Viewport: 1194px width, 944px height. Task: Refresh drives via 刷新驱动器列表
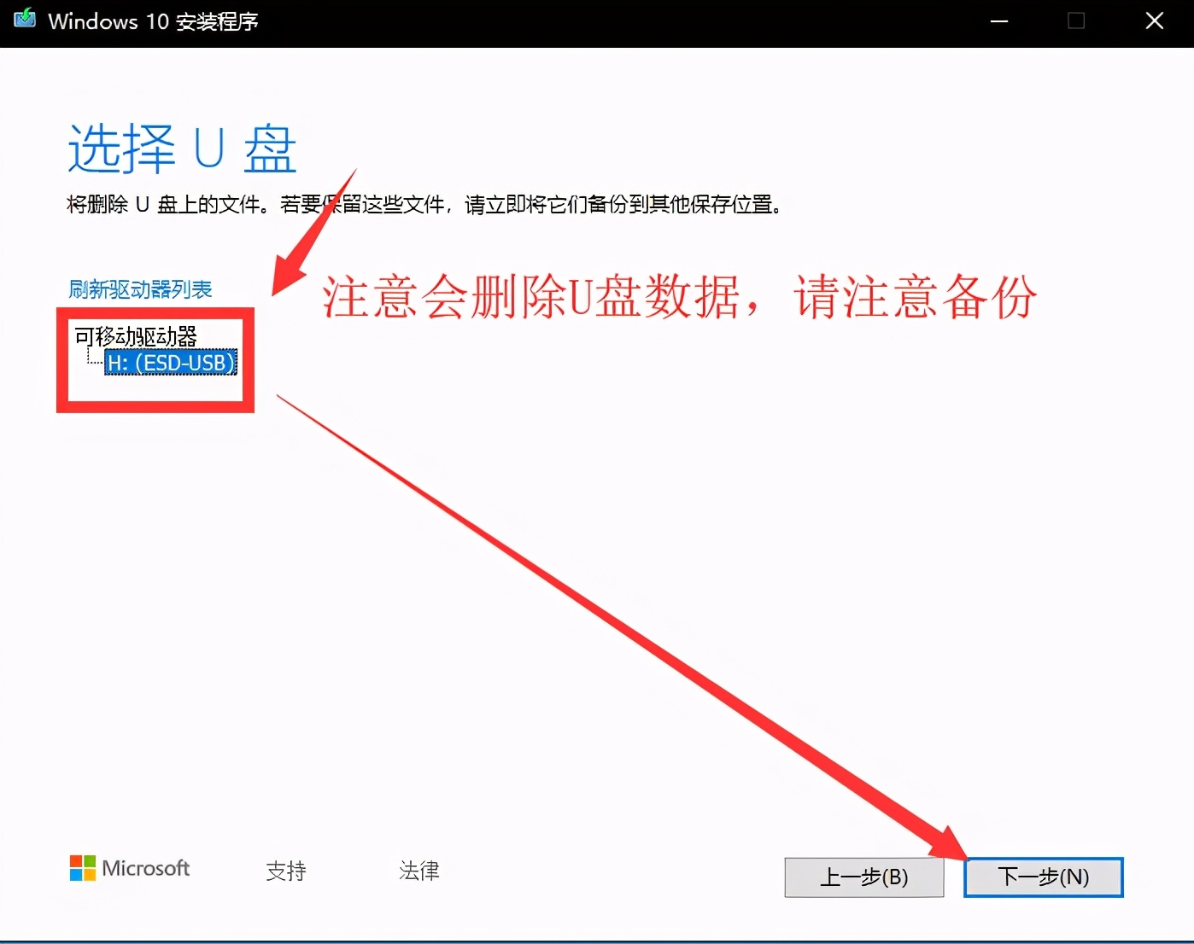140,289
